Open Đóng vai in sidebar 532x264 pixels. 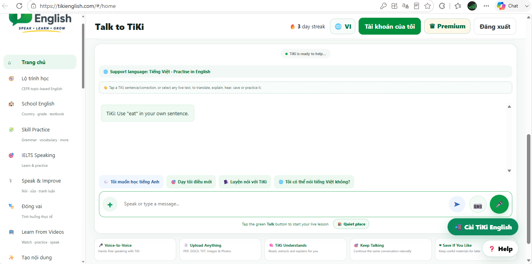[x=40, y=211]
